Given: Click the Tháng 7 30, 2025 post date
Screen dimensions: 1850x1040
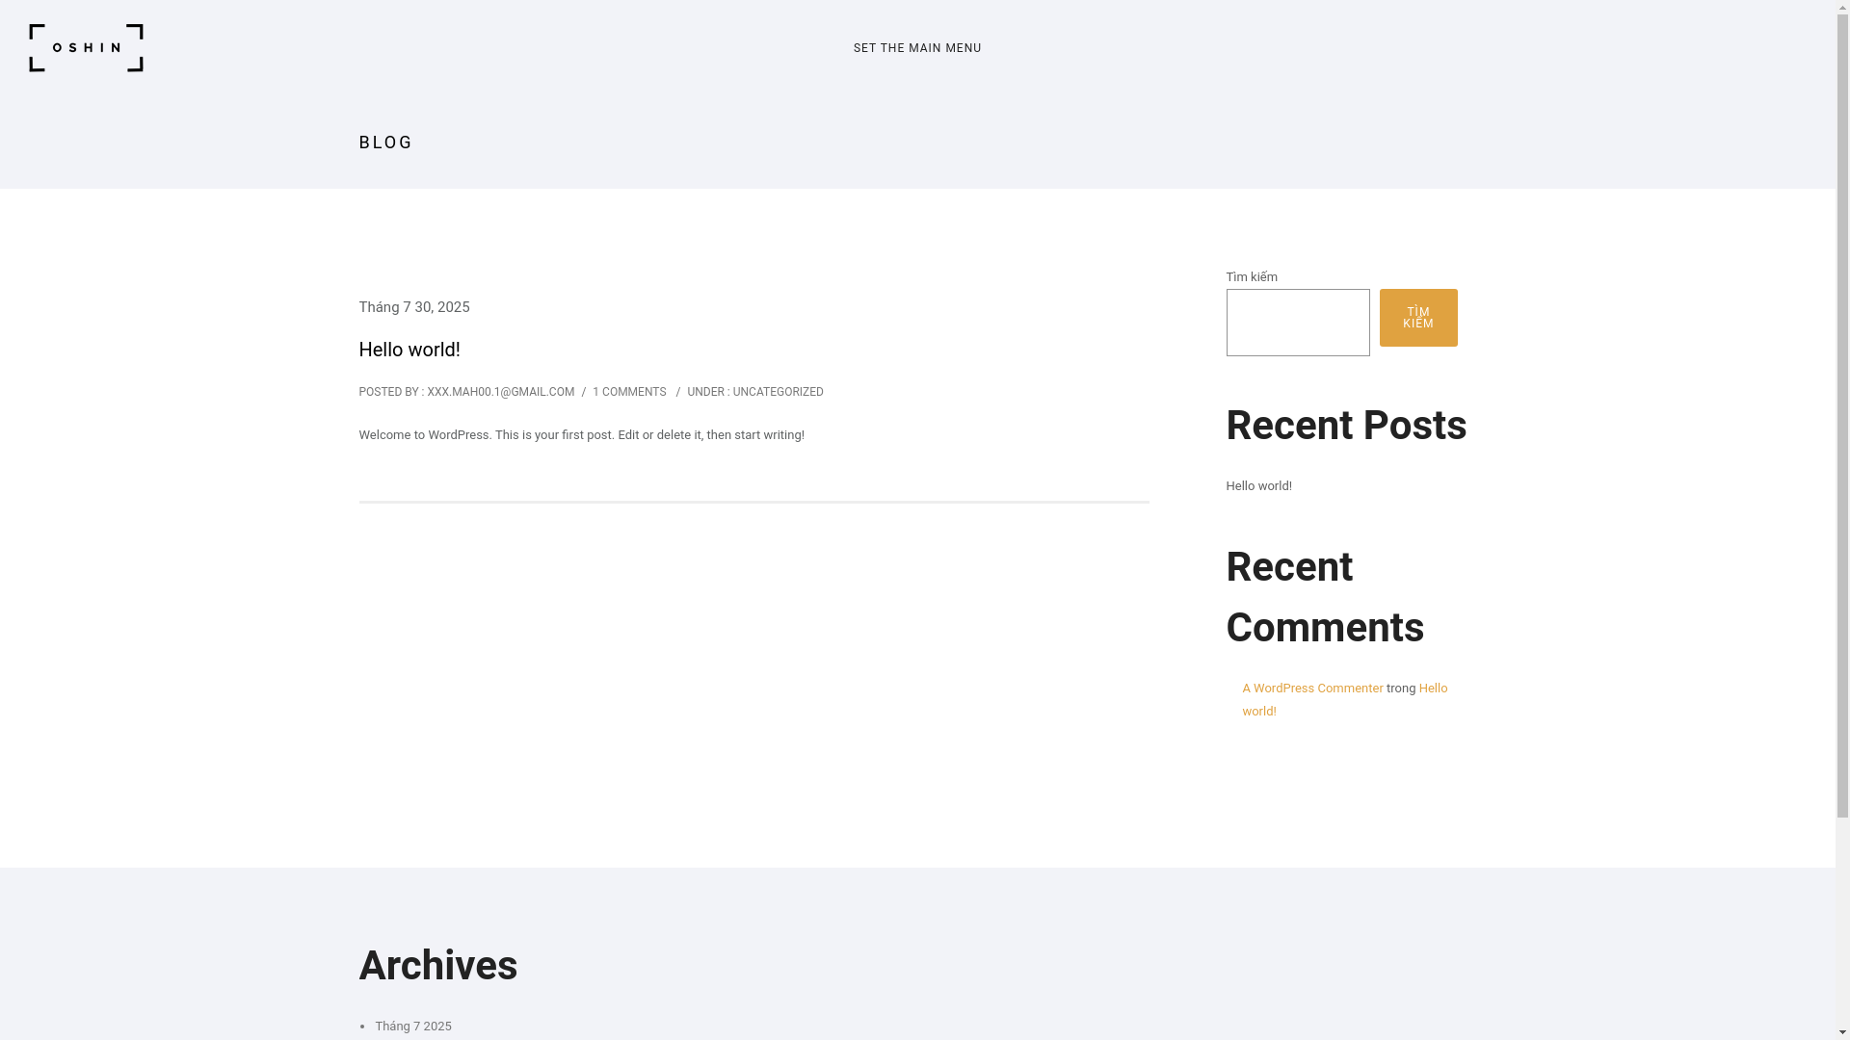Looking at the screenshot, I should 414,307.
